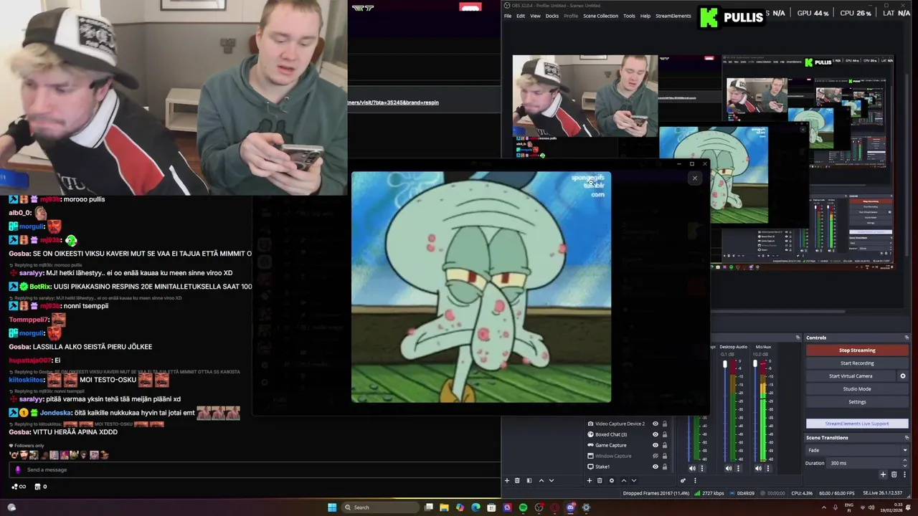
Task: Open the OBS Docks menu
Action: [x=552, y=16]
